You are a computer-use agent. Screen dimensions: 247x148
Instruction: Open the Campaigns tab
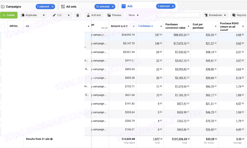coord(14,7)
